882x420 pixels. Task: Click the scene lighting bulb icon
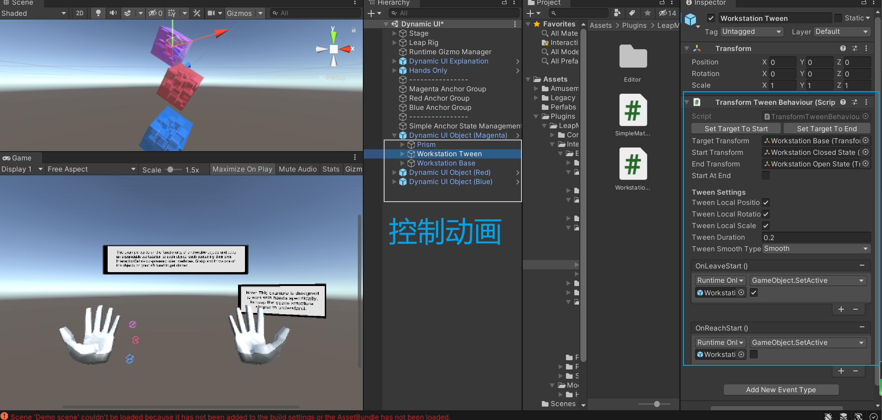coord(98,13)
